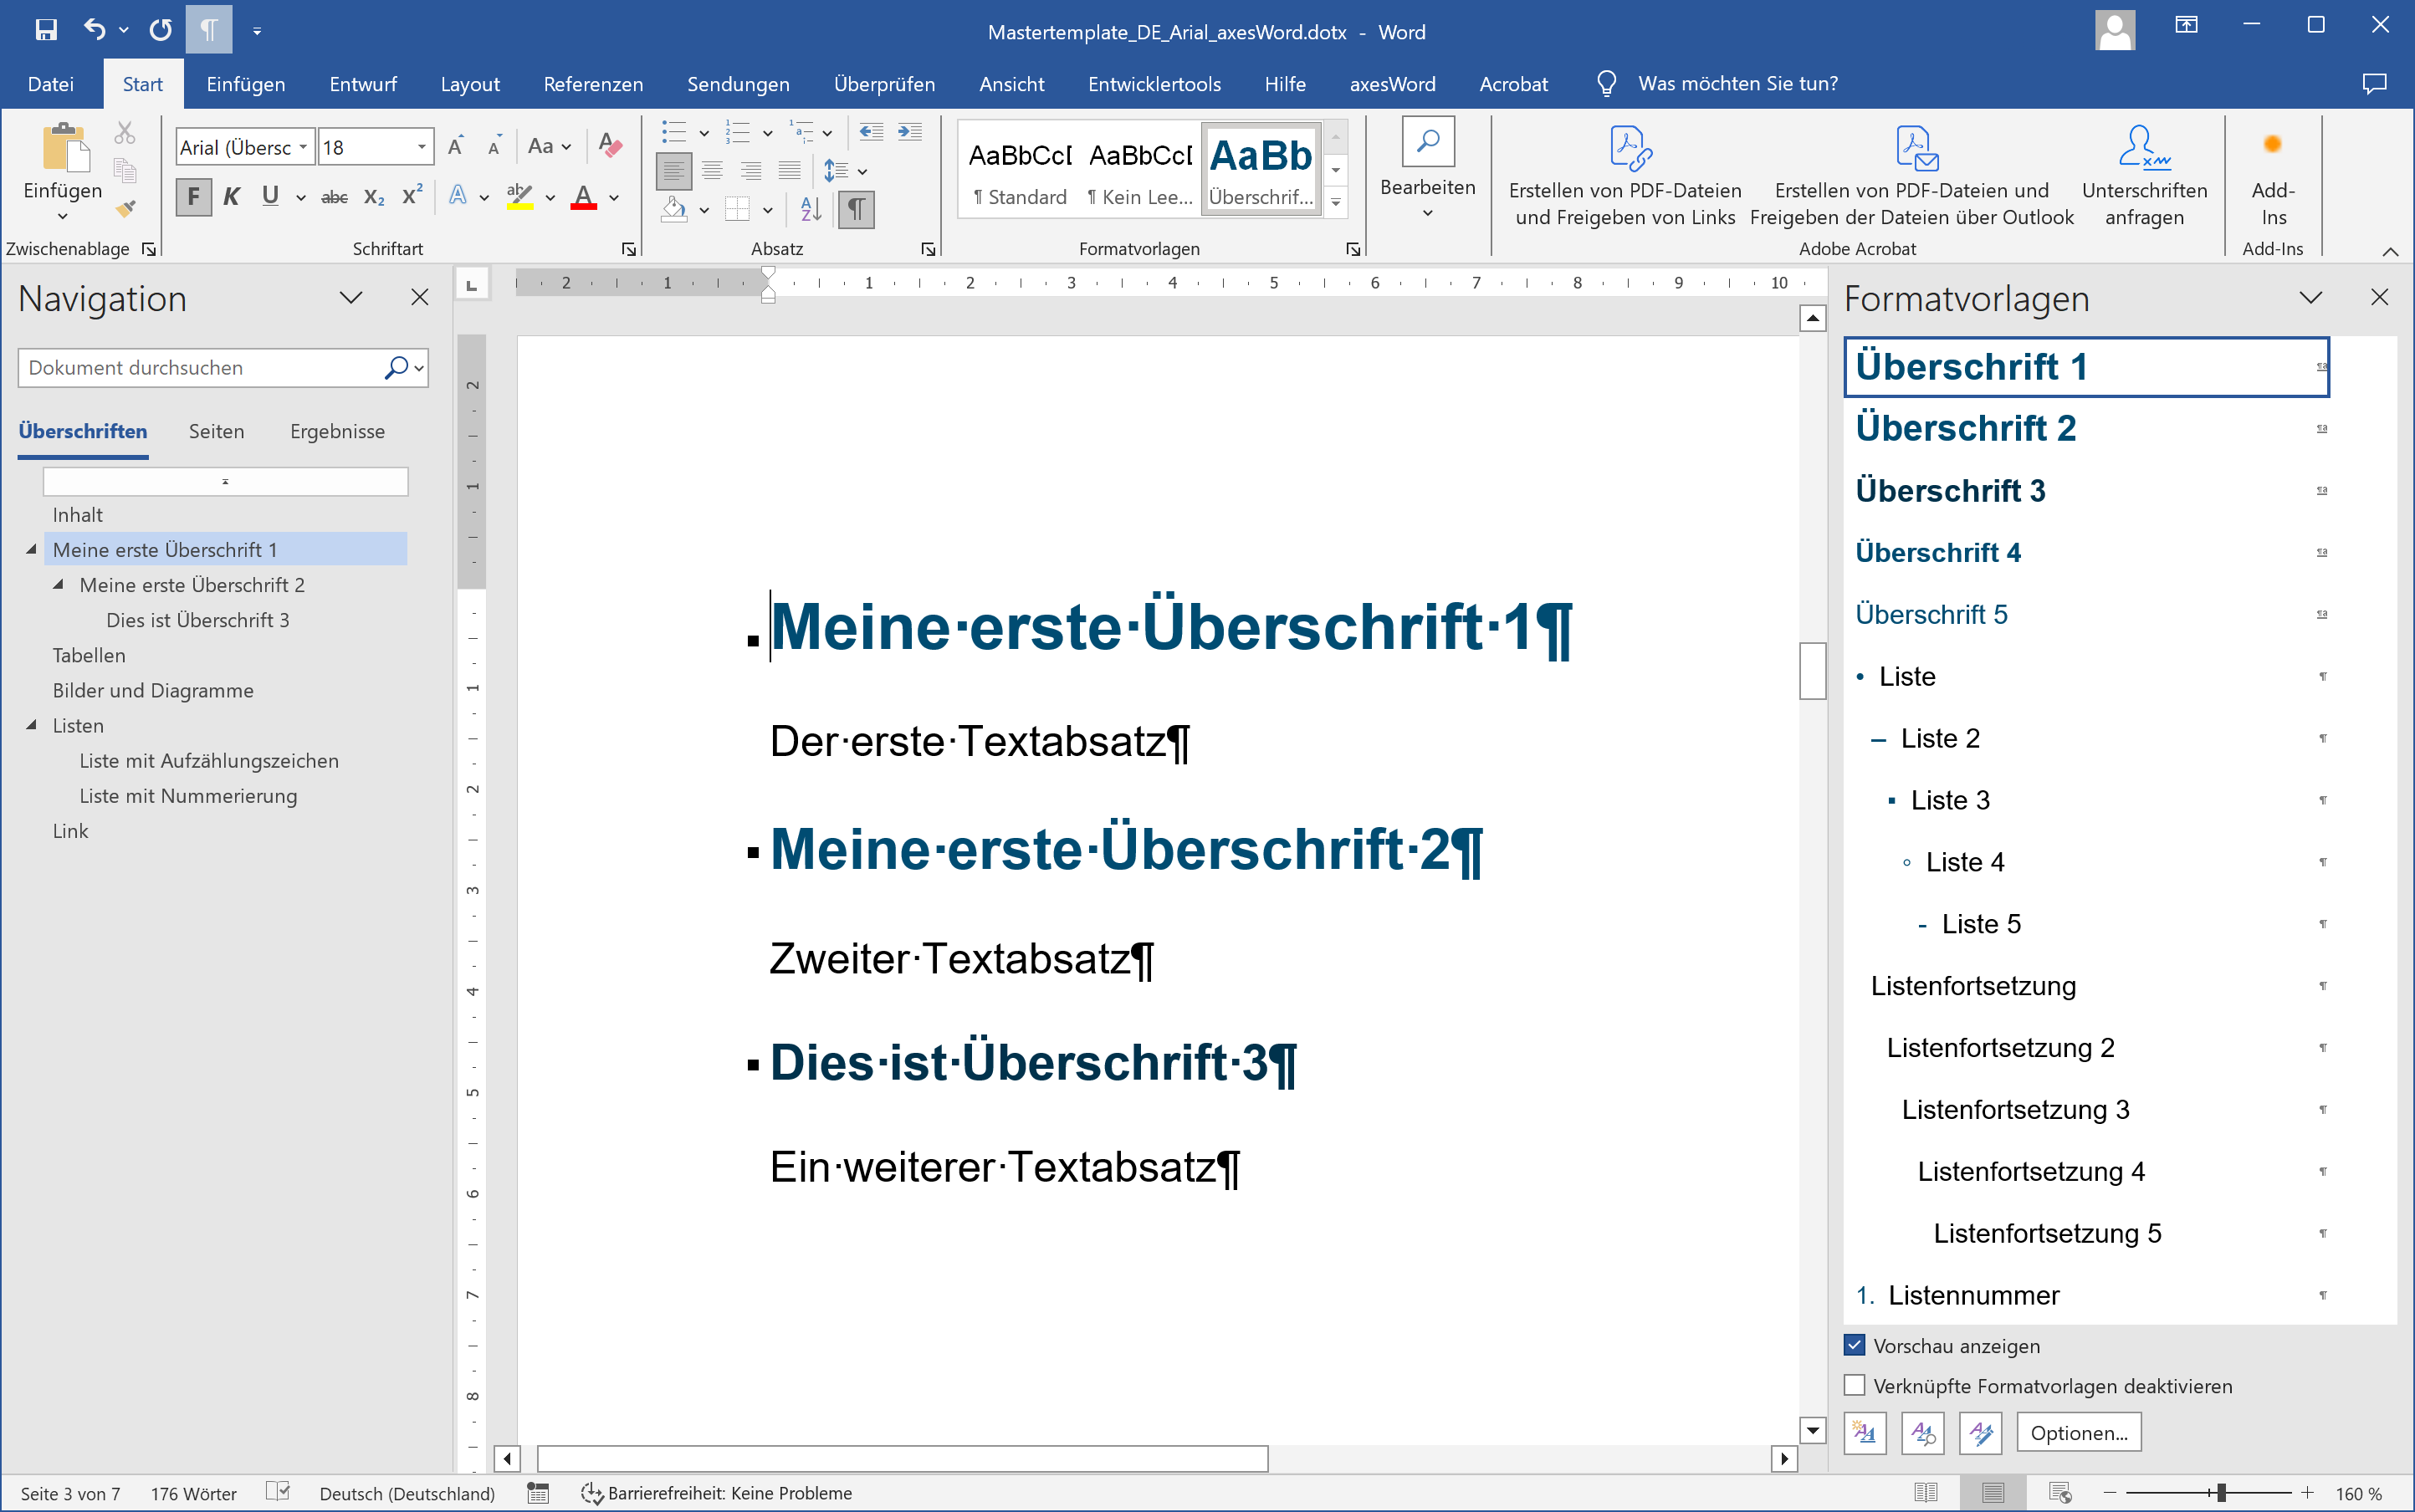Apply the Überschrift 2 style from pane
Image resolution: width=2415 pixels, height=1512 pixels.
(2086, 428)
